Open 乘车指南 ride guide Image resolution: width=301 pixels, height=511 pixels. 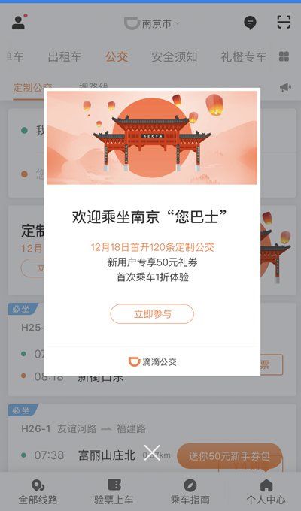point(190,492)
